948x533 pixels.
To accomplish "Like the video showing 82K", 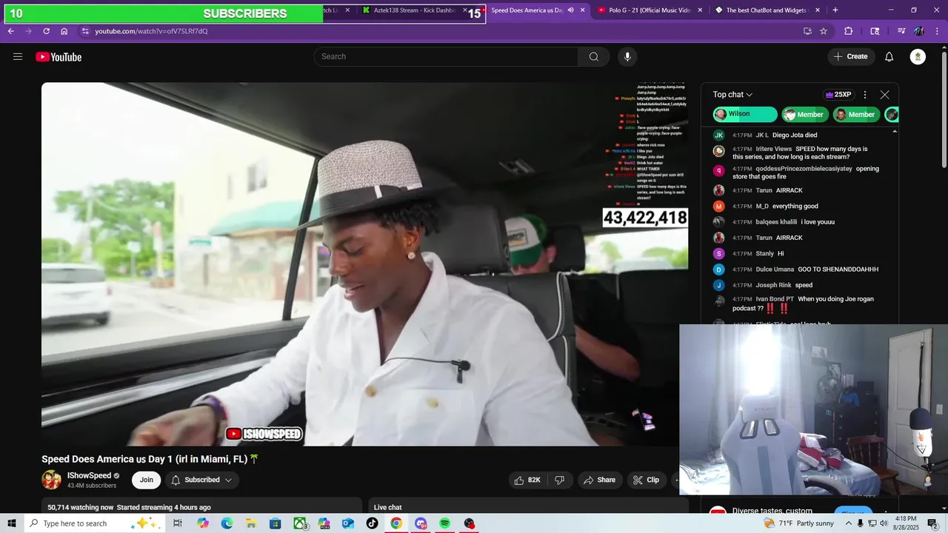I will (x=527, y=480).
